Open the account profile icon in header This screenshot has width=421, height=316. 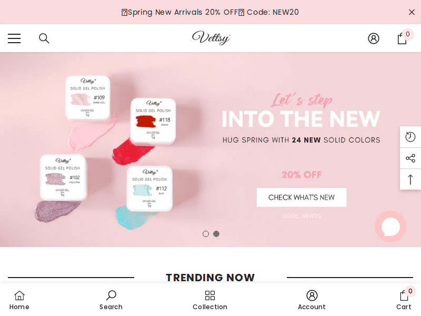tap(374, 38)
